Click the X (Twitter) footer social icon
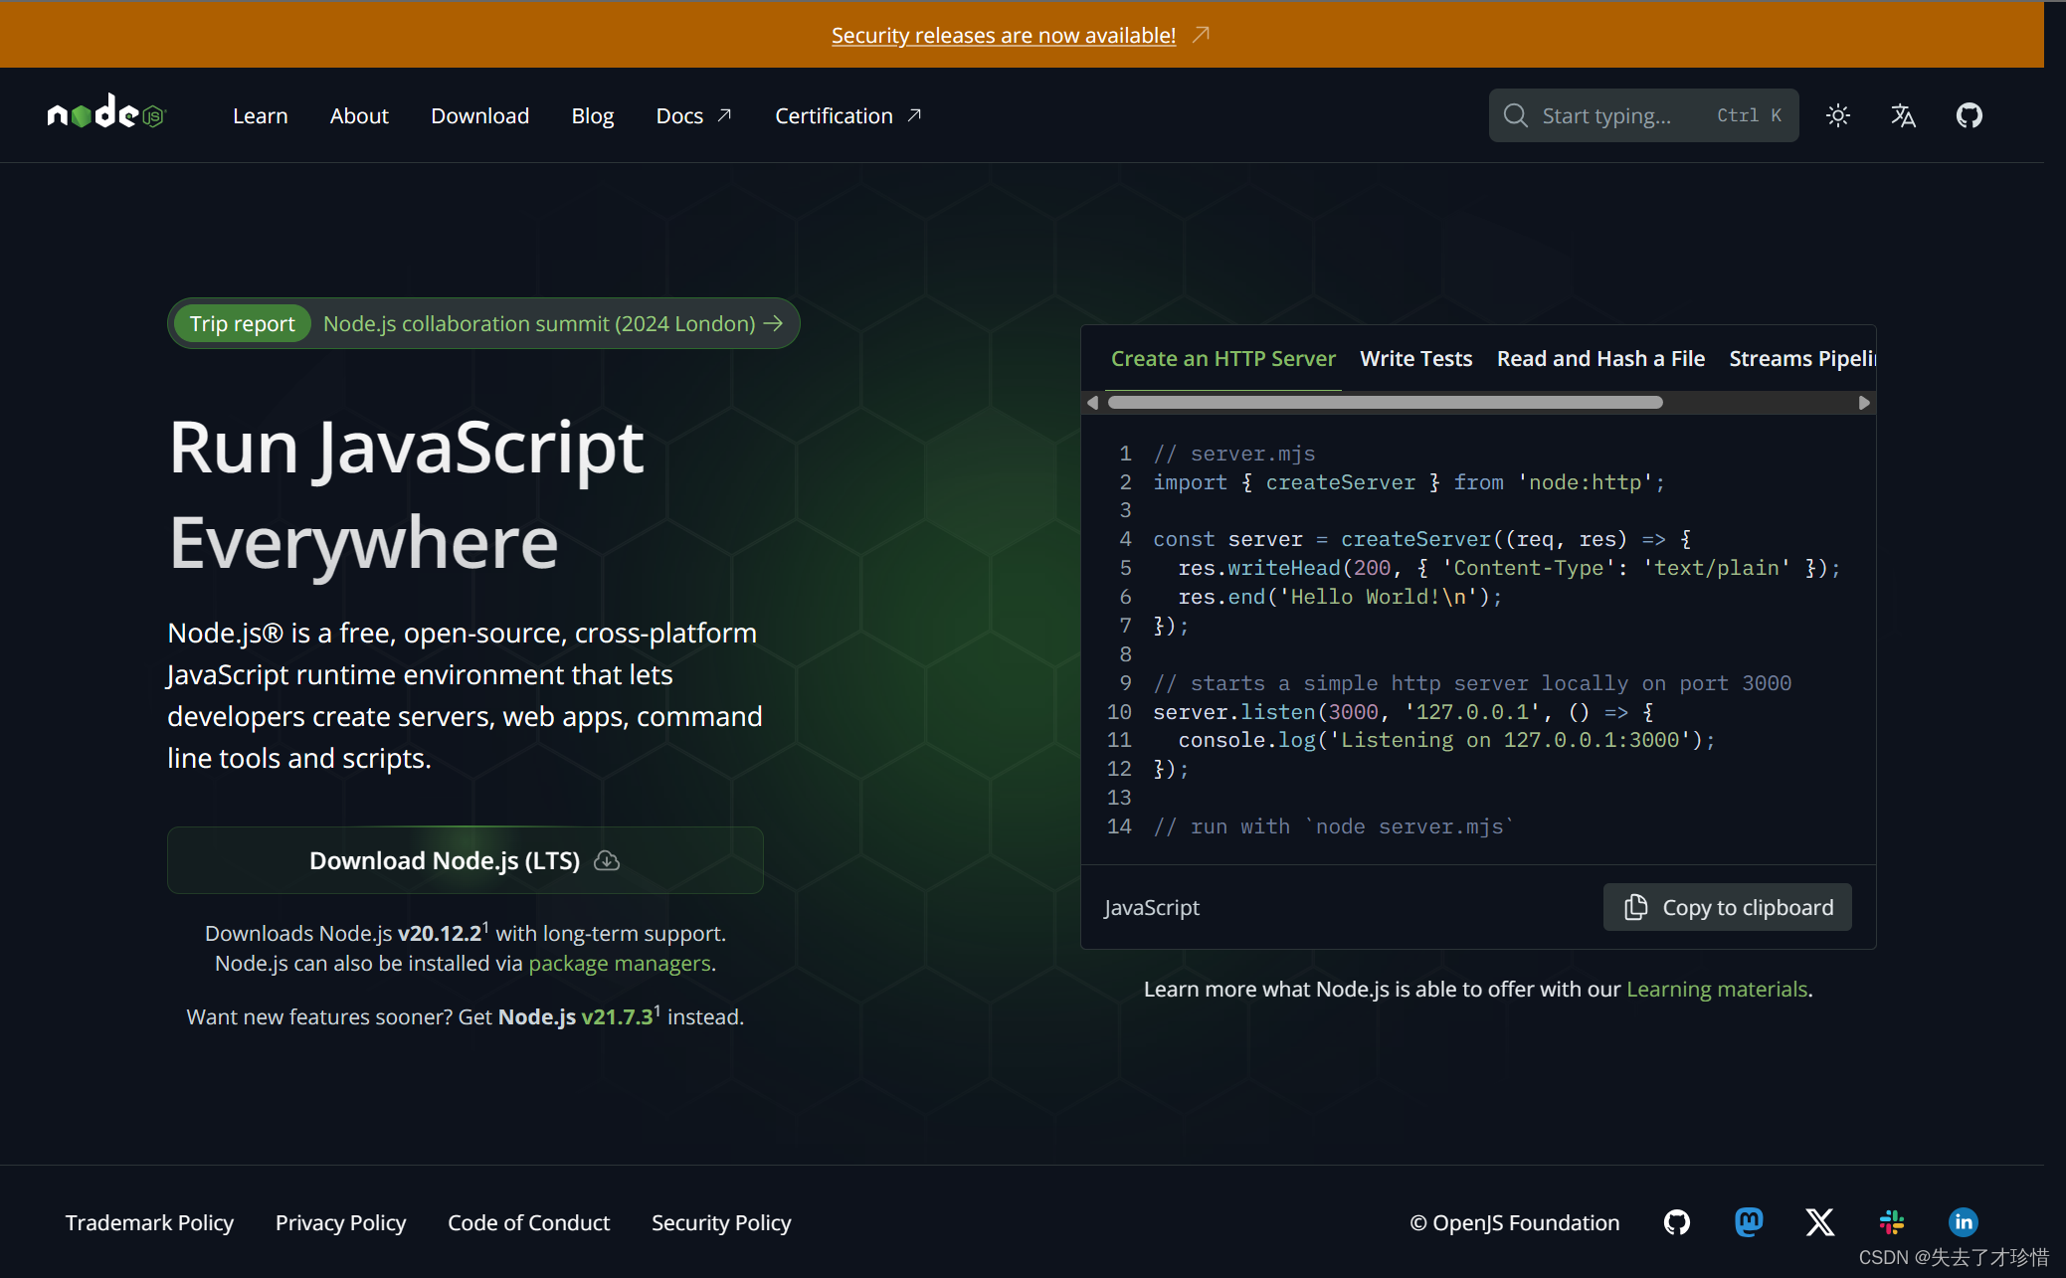Viewport: 2066px width, 1278px height. coord(1818,1222)
